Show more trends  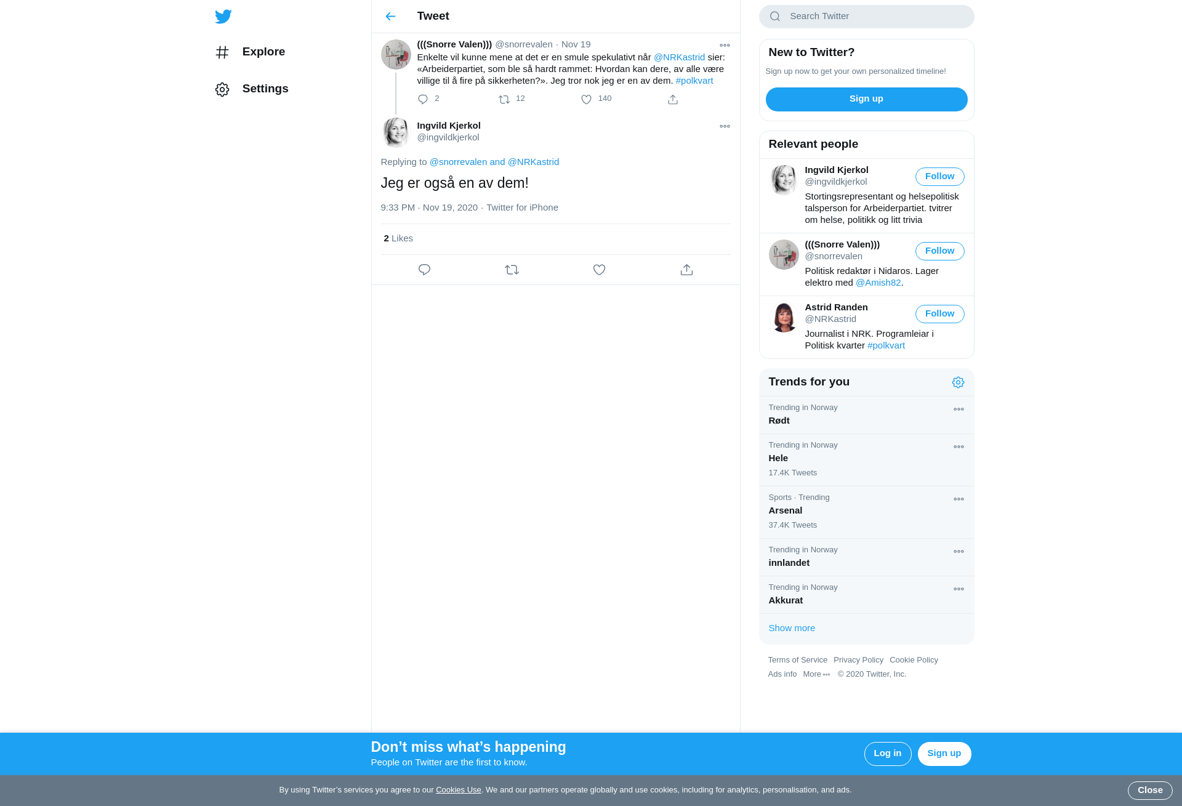(792, 628)
